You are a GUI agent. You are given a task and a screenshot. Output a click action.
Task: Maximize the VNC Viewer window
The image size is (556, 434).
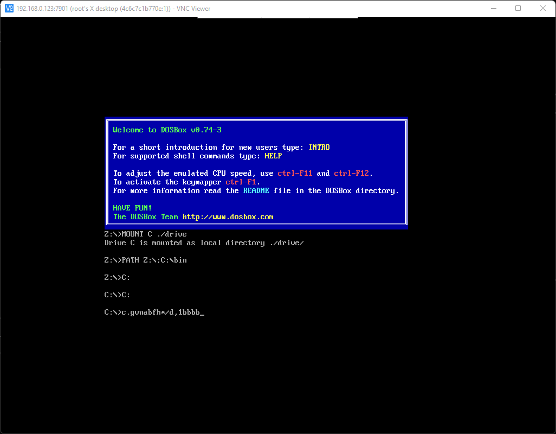518,9
